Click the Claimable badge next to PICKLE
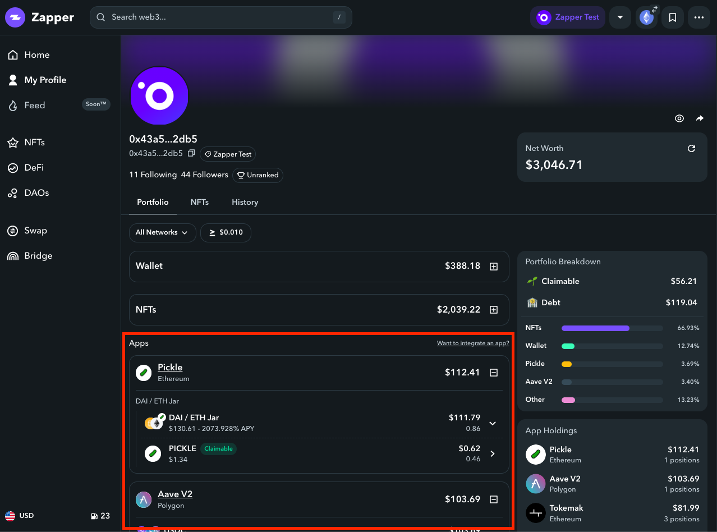This screenshot has width=717, height=532. tap(218, 449)
